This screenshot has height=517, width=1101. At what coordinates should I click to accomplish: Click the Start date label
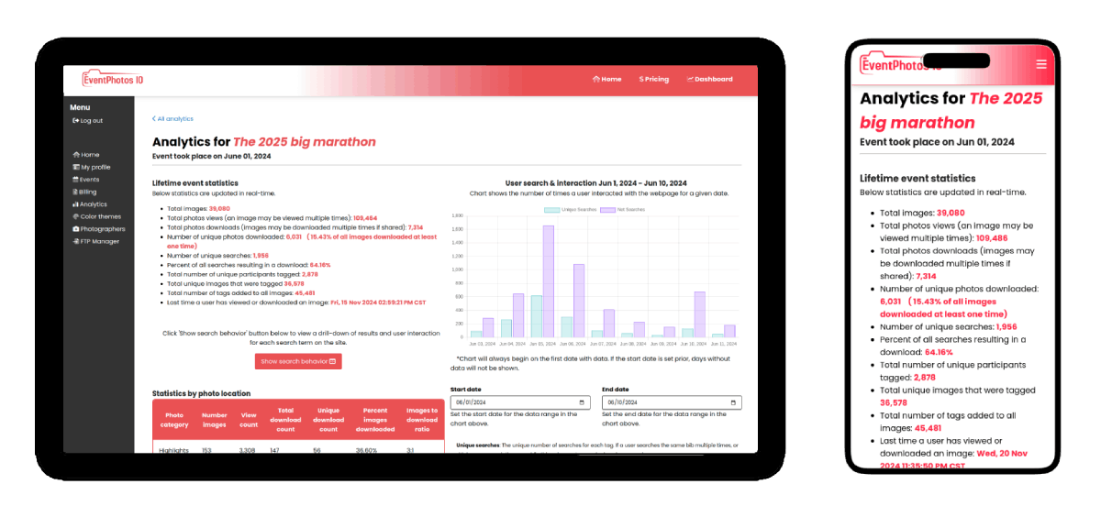pyautogui.click(x=466, y=389)
